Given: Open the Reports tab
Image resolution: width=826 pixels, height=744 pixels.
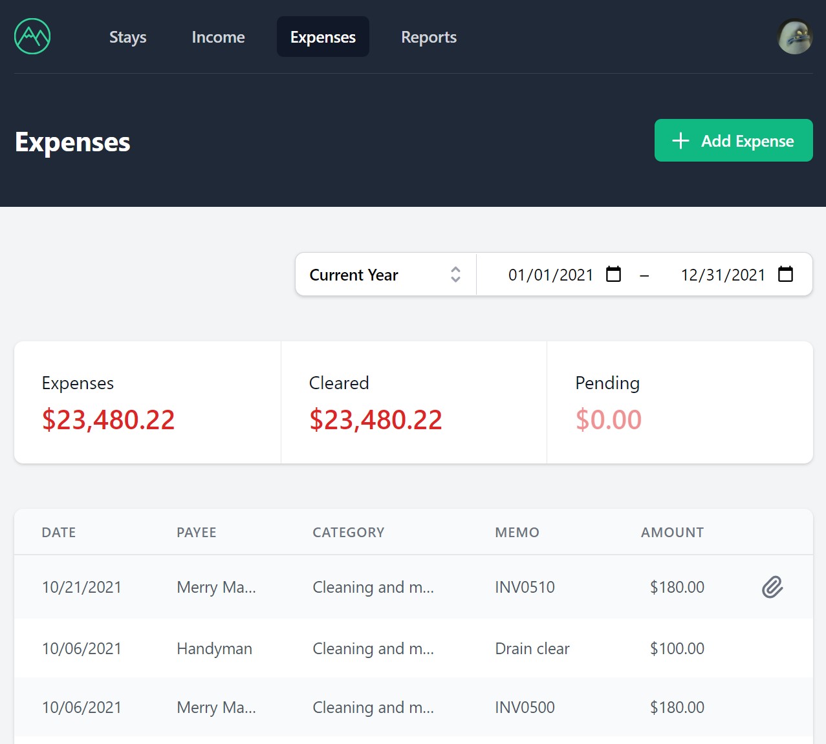Looking at the screenshot, I should pos(428,37).
